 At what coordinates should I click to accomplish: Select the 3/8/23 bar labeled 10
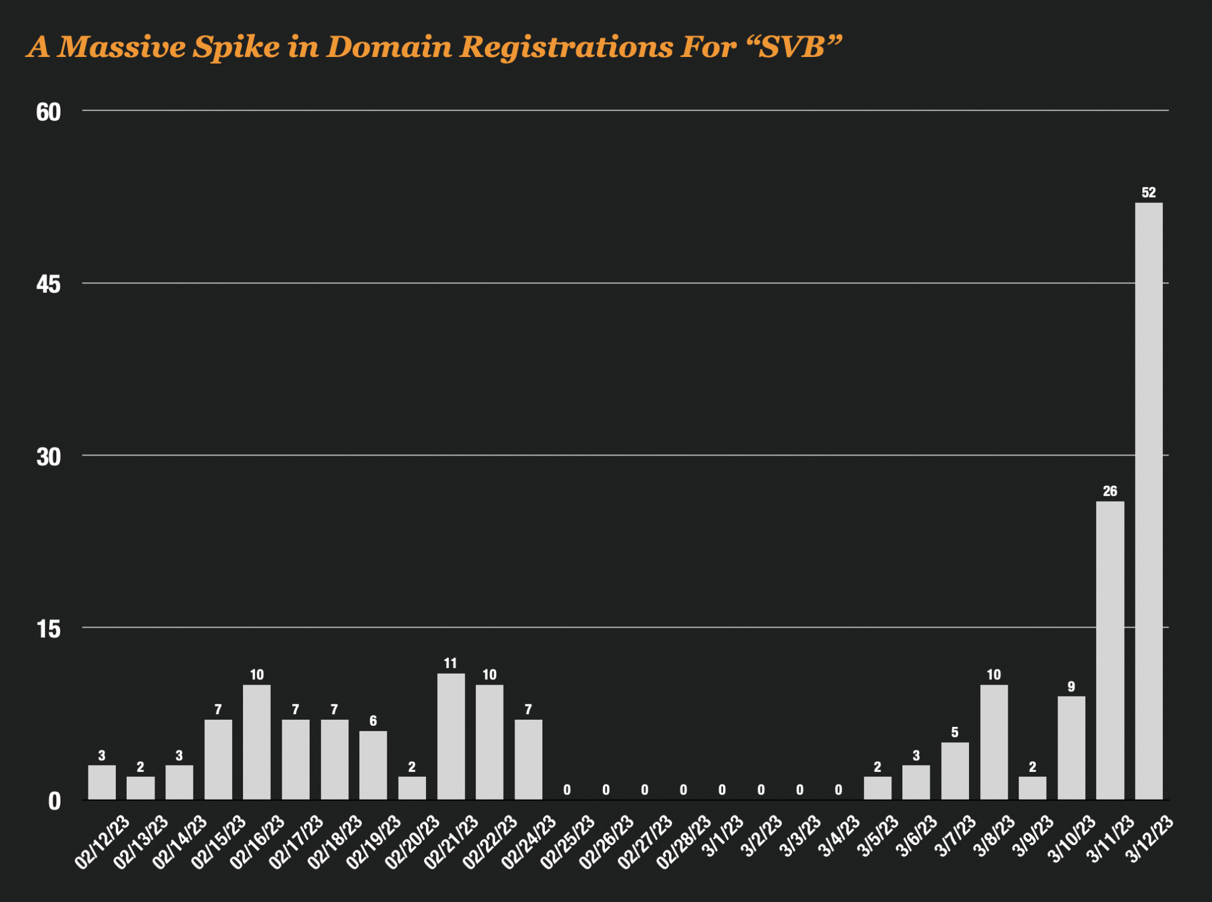(994, 742)
